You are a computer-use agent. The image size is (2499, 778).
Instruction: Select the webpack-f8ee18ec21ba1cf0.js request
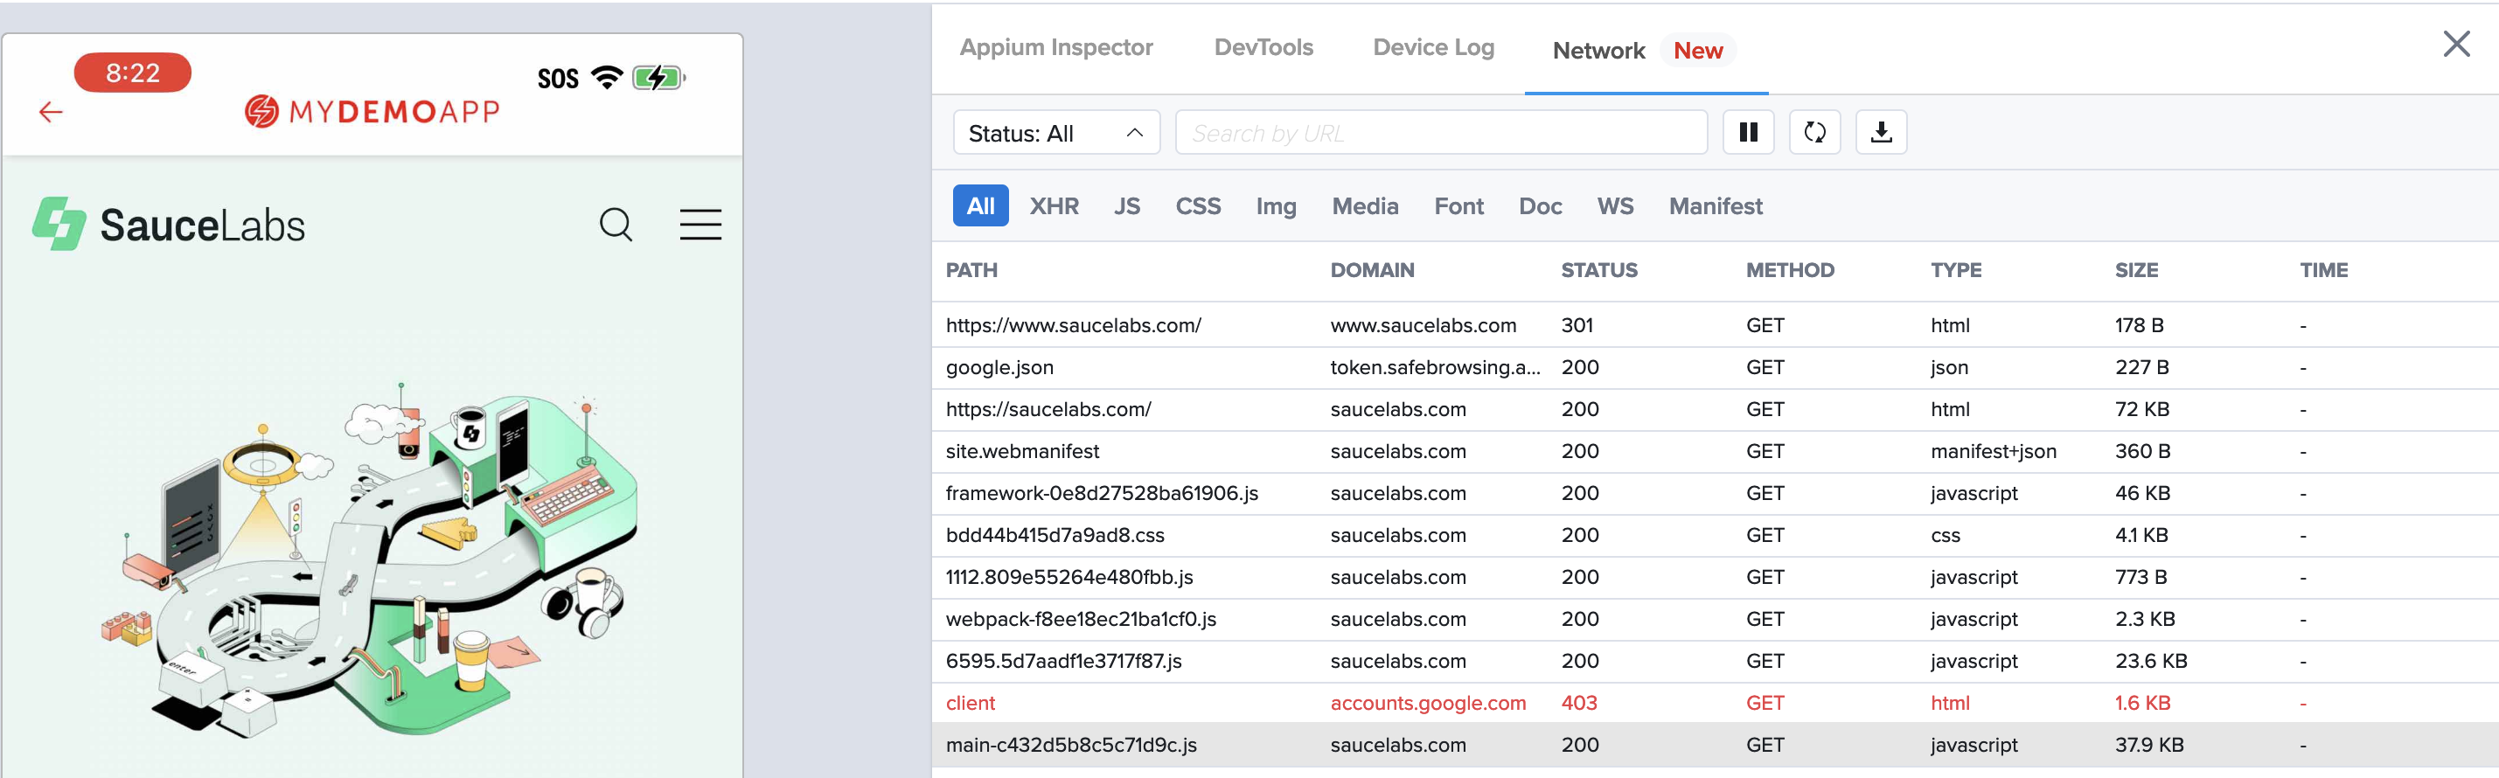1714,619
